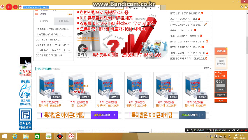Switch to Bandicam recorder in taskbar
Viewport: 248px width, 140px height.
click(x=60, y=136)
